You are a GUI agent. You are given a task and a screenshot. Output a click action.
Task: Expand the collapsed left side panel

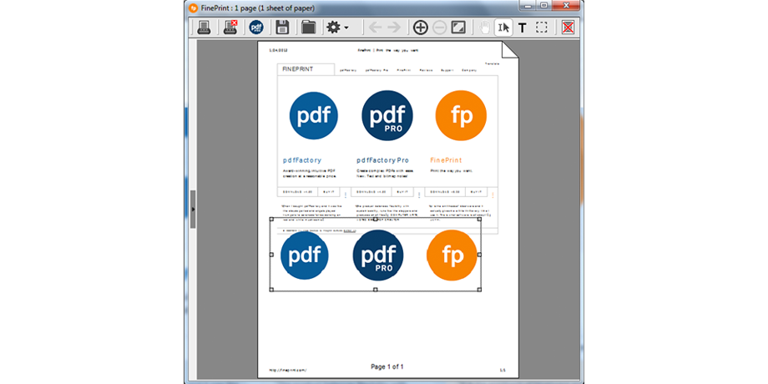coord(193,210)
